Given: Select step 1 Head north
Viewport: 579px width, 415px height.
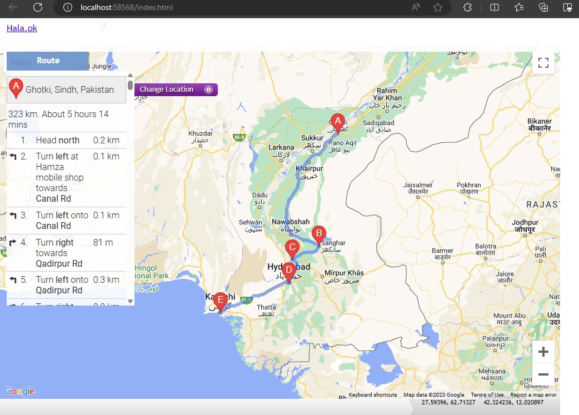Looking at the screenshot, I should coord(67,141).
